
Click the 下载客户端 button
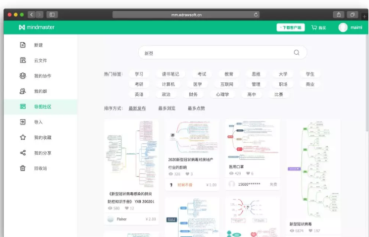(291, 27)
